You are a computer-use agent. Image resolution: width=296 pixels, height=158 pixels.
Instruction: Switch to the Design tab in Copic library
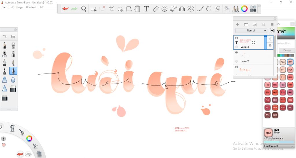(x=287, y=50)
